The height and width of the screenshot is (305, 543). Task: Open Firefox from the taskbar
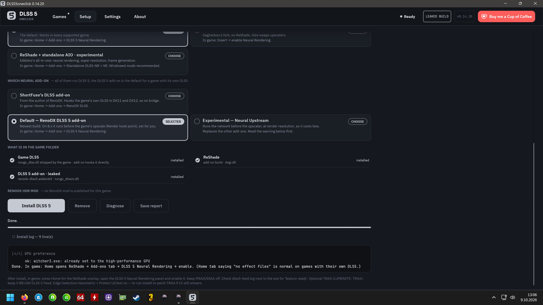24,297
